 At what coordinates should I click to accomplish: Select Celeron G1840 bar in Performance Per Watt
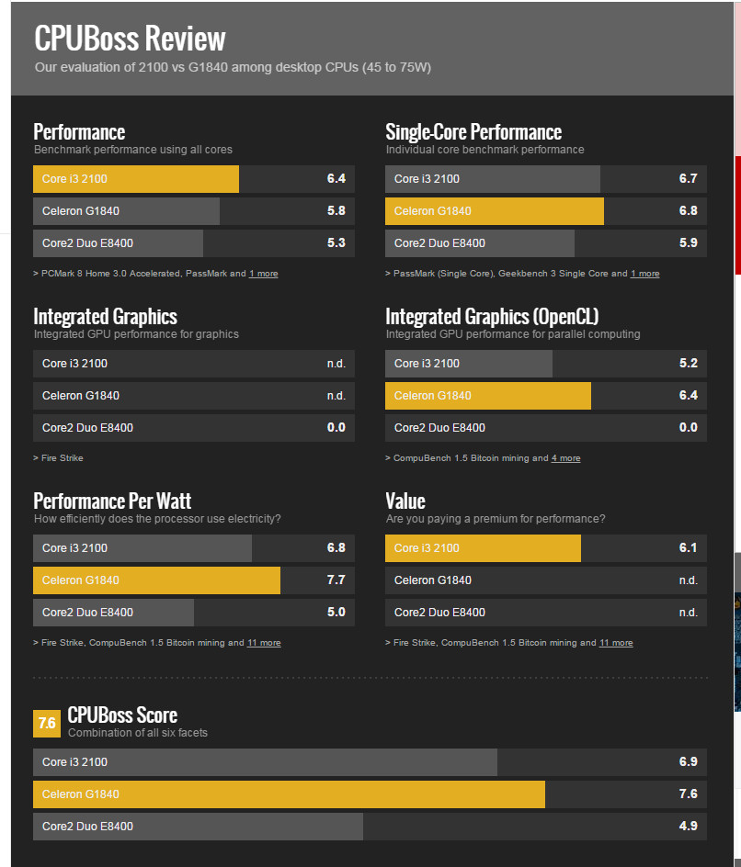click(156, 580)
